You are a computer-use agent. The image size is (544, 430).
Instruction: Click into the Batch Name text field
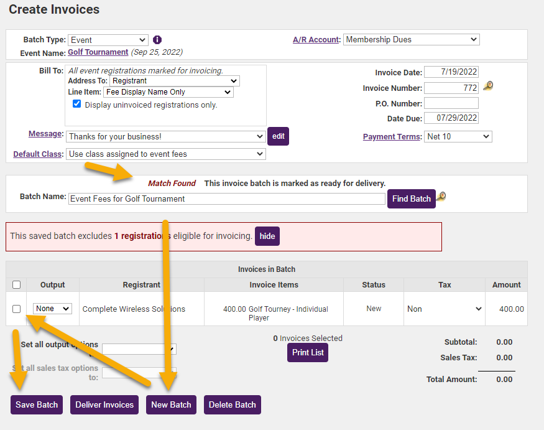pyautogui.click(x=226, y=199)
